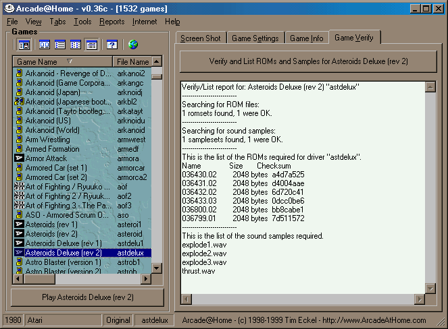Open the Help menu
The height and width of the screenshot is (329, 448).
172,22
